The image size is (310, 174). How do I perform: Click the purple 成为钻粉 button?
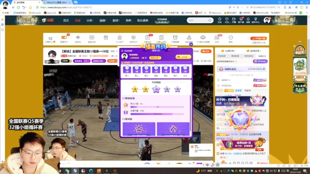(260, 61)
